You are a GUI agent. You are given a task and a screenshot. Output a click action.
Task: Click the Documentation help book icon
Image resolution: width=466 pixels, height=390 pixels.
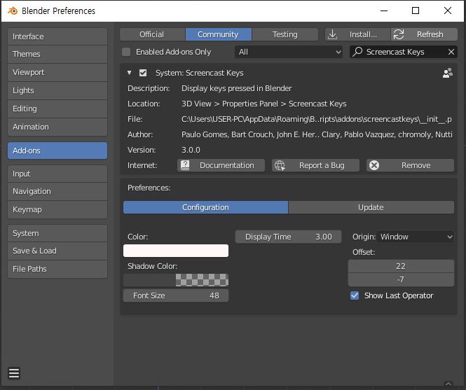pyautogui.click(x=185, y=165)
